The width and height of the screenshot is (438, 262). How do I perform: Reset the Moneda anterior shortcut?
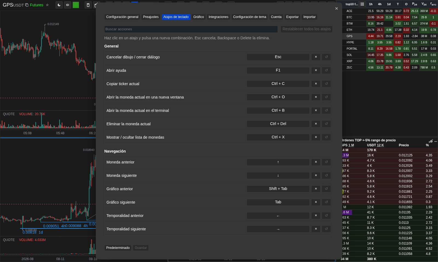pyautogui.click(x=326, y=162)
